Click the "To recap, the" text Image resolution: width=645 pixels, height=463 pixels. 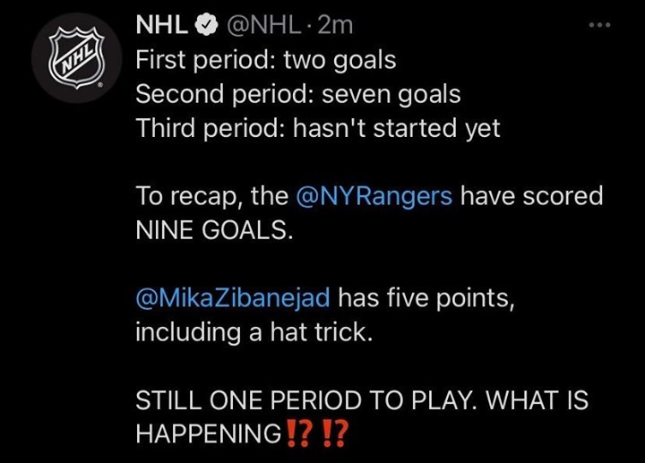point(211,196)
